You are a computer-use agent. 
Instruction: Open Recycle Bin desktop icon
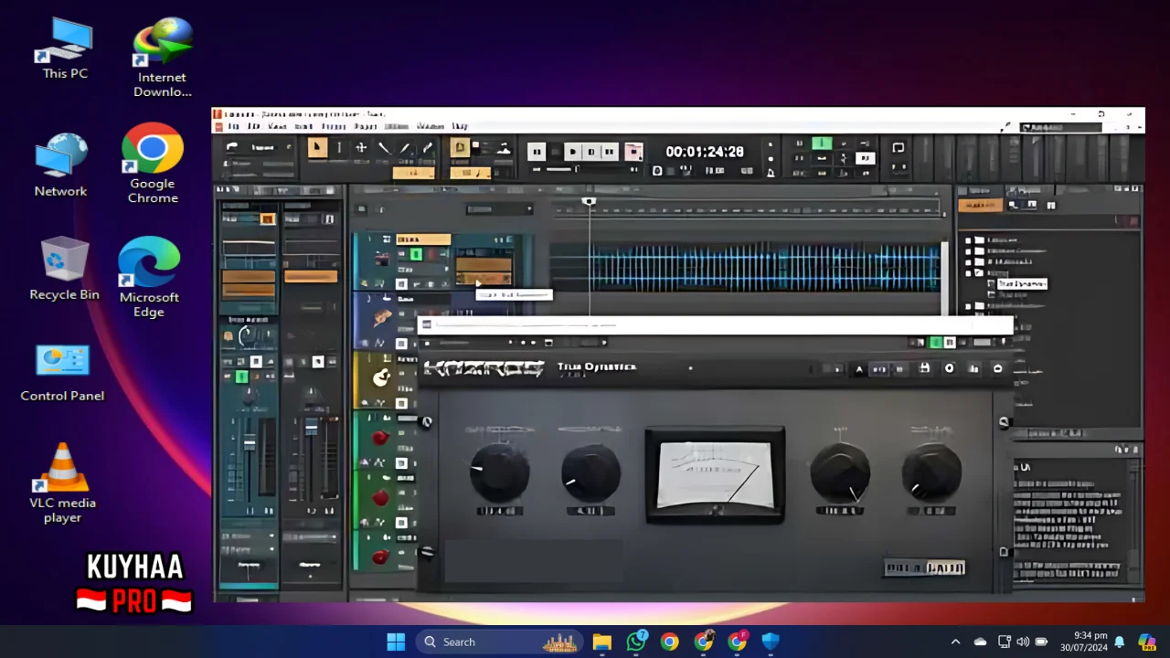(64, 269)
